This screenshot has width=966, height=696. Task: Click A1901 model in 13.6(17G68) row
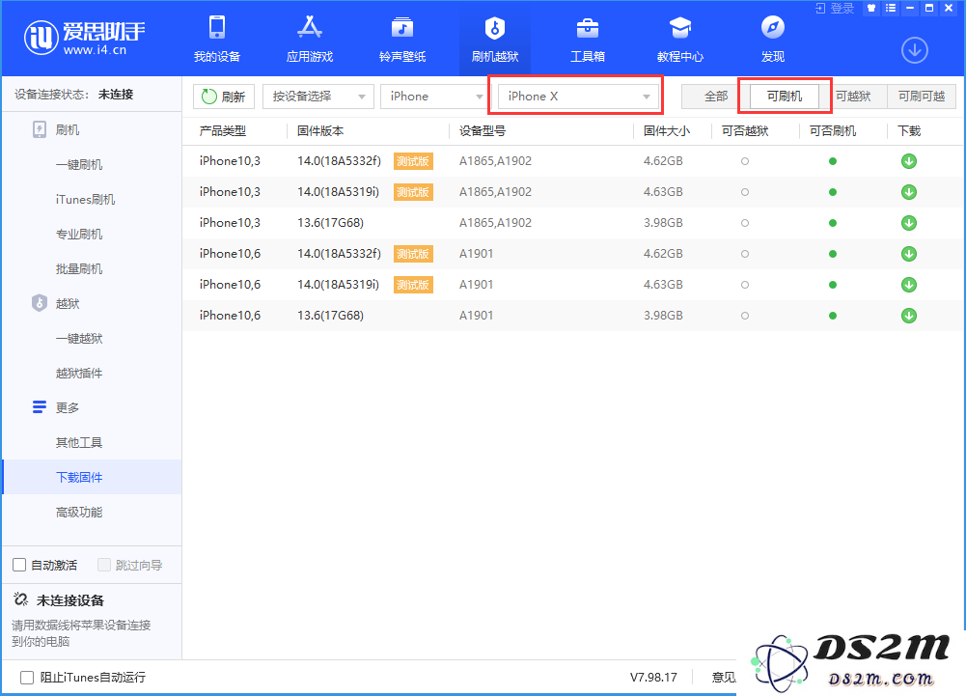click(476, 316)
